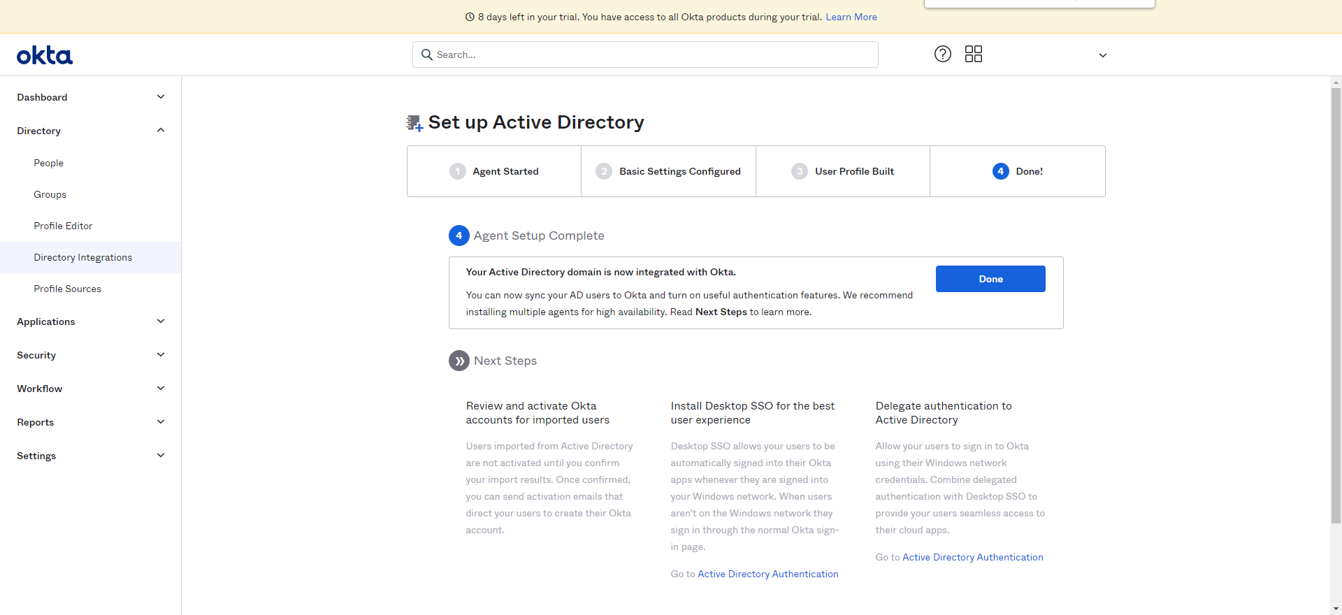Click "Delegate authentication to Active Directory" heading
The image size is (1342, 615).
(x=944, y=413)
